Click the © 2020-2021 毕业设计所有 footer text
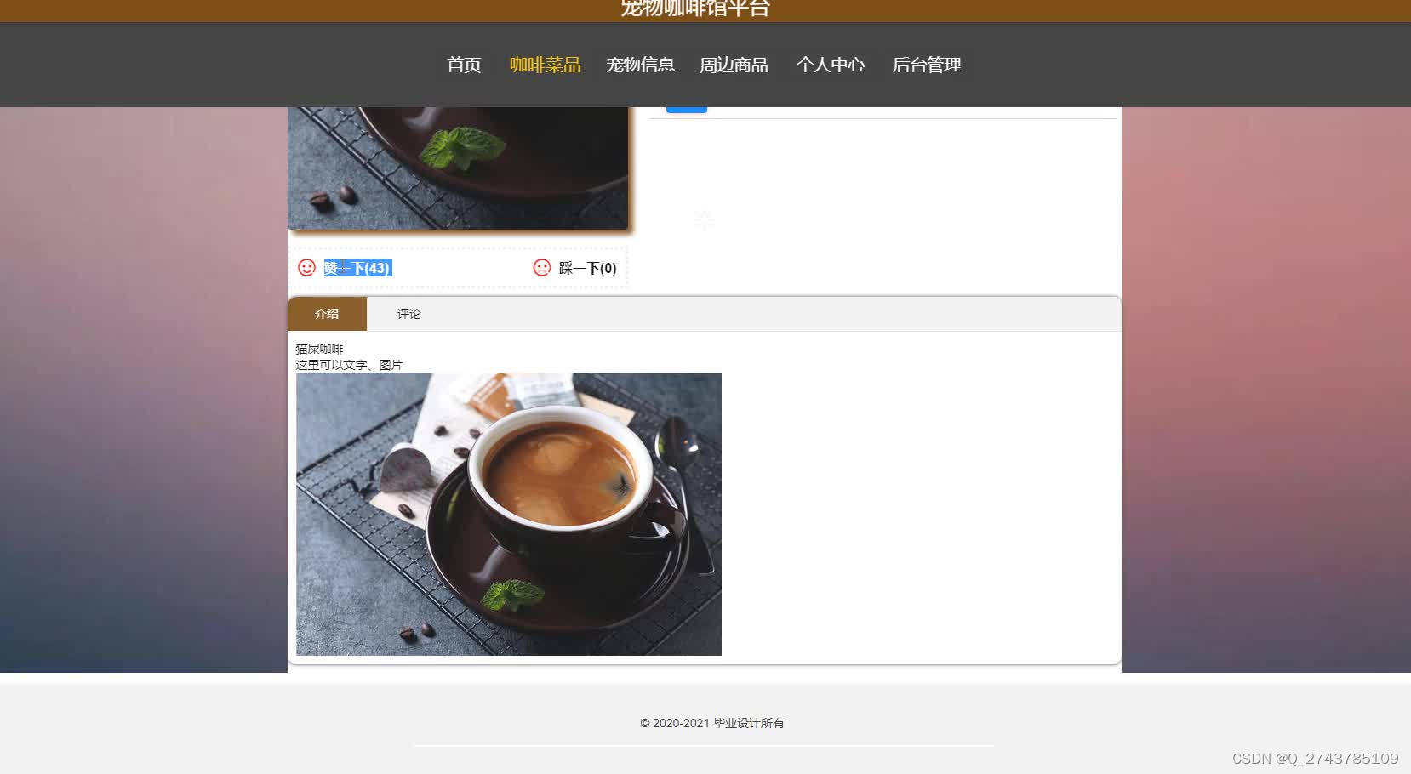The width and height of the screenshot is (1411, 774). pos(712,723)
